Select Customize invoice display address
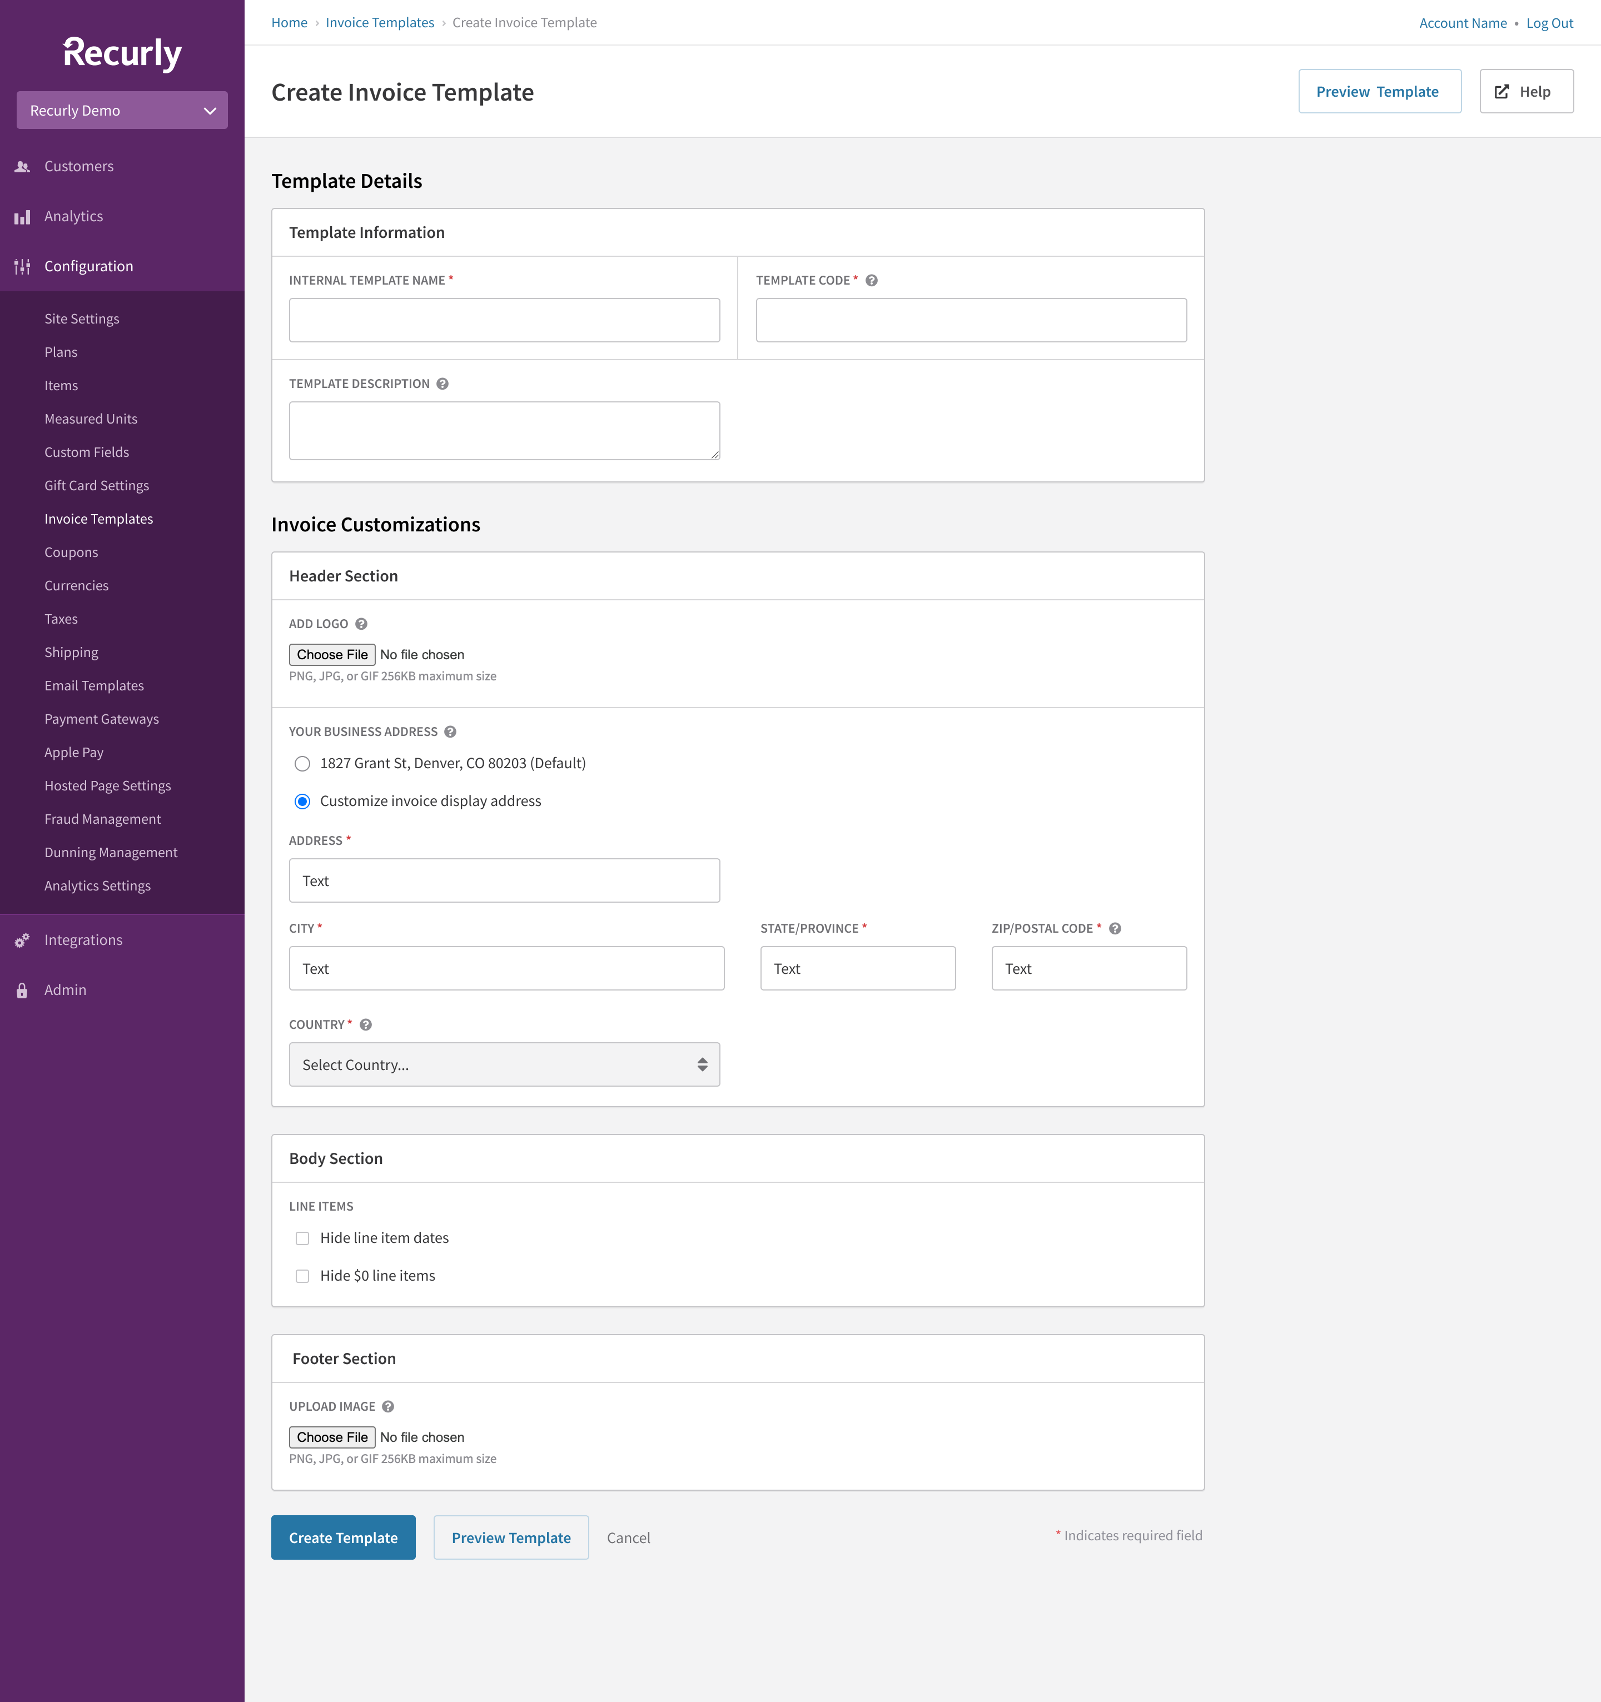The image size is (1601, 1702). pos(302,802)
